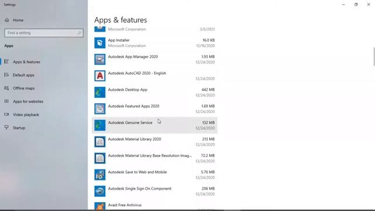Click the Apps & features list icon
This screenshot has height=211, width=375.
point(6,62)
